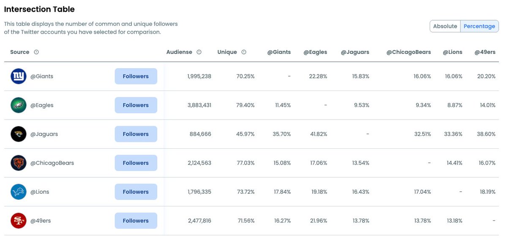Click Followers button in @Giants row
The image size is (507, 243).
136,76
